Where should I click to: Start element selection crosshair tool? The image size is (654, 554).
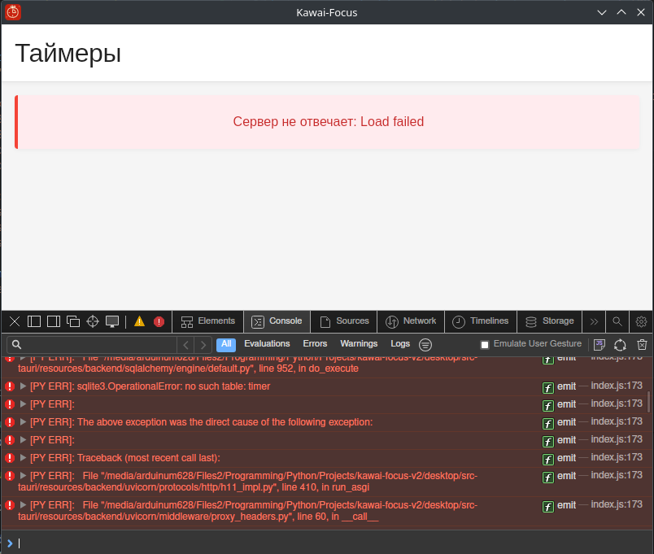(93, 321)
